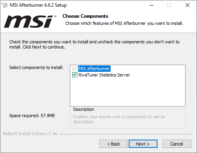
Task: Click the Choose Components heading
Action: click(x=85, y=16)
